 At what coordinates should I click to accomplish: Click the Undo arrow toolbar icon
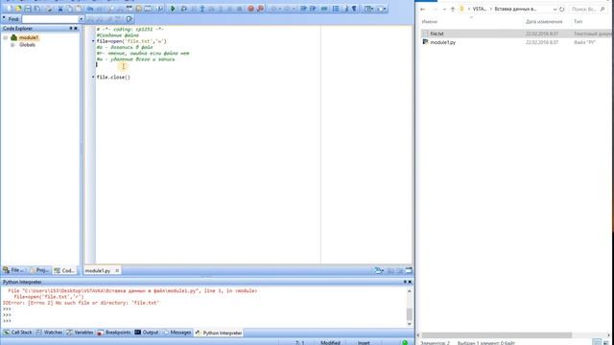[90, 9]
